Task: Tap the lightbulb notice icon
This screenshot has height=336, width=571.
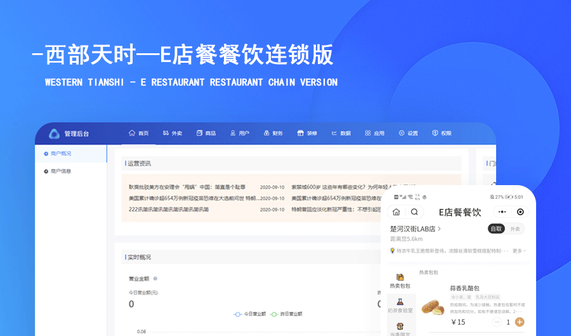Action: tap(392, 251)
